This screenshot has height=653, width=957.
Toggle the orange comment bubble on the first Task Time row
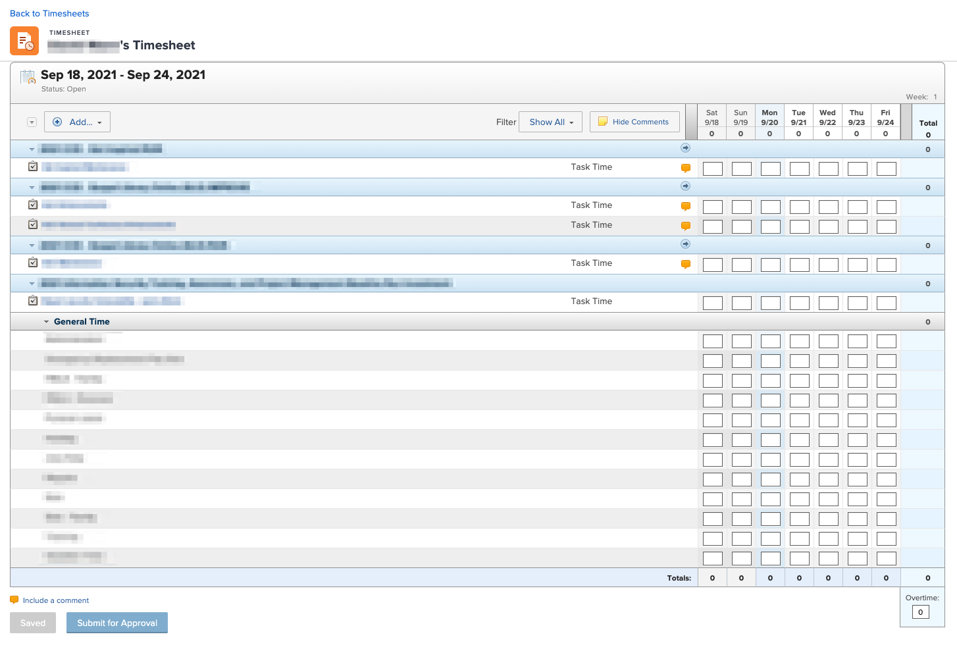(x=685, y=168)
